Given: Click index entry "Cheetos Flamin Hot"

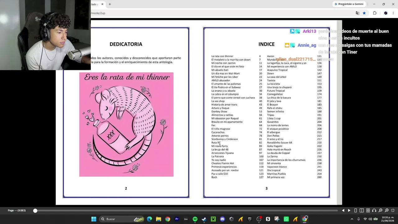Looking at the screenshot, I should tap(223, 163).
